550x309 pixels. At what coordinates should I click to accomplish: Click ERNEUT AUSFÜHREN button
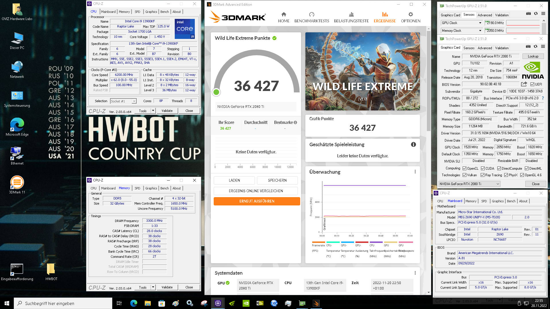[x=257, y=201]
